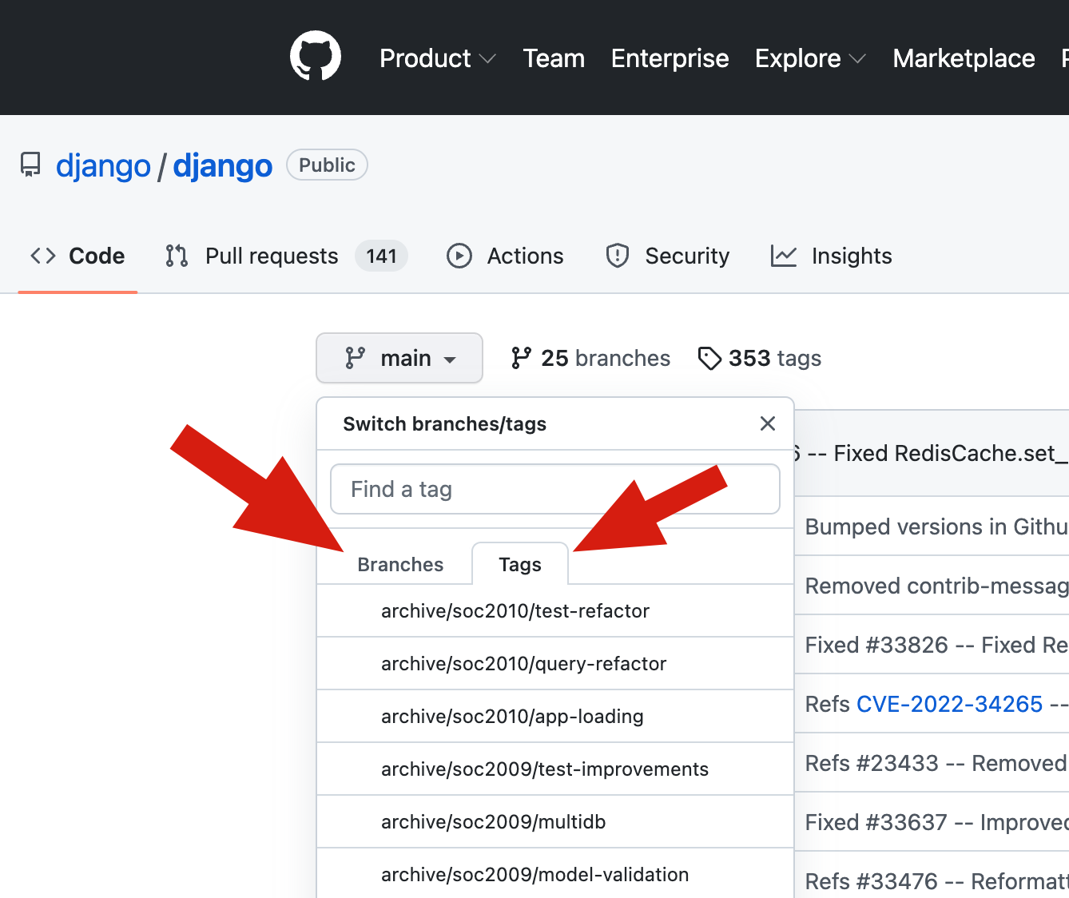
Task: Open the main branch selector dropdown
Action: pyautogui.click(x=399, y=358)
